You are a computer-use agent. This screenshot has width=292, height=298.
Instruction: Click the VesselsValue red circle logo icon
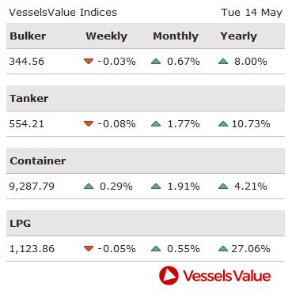[169, 276]
